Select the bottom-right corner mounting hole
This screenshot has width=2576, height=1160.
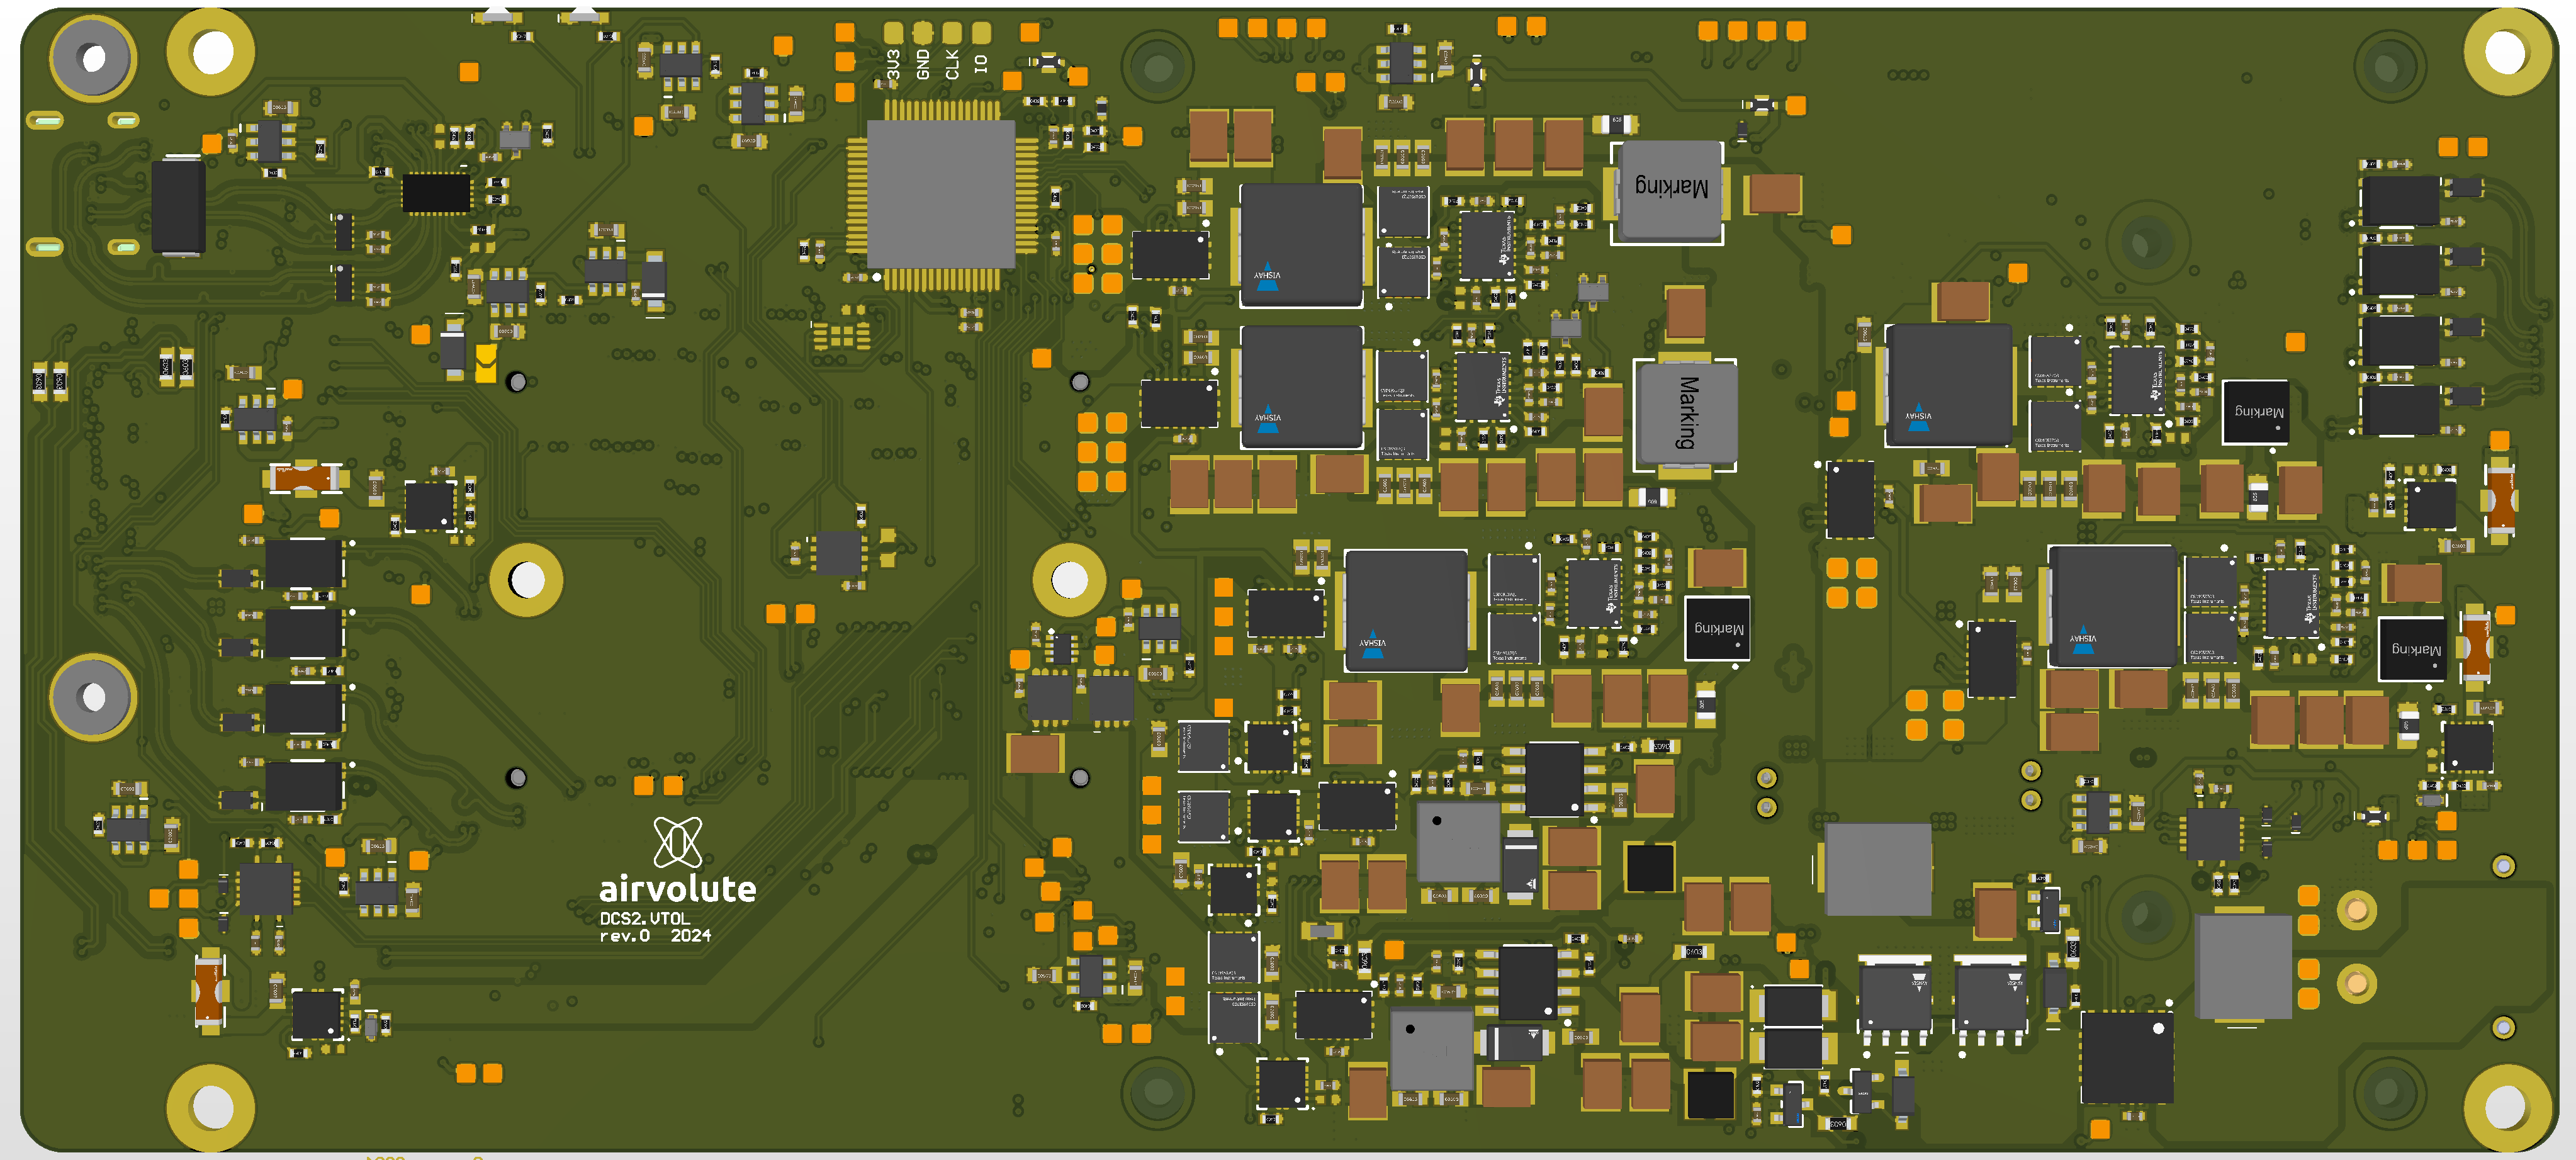click(x=2505, y=1107)
